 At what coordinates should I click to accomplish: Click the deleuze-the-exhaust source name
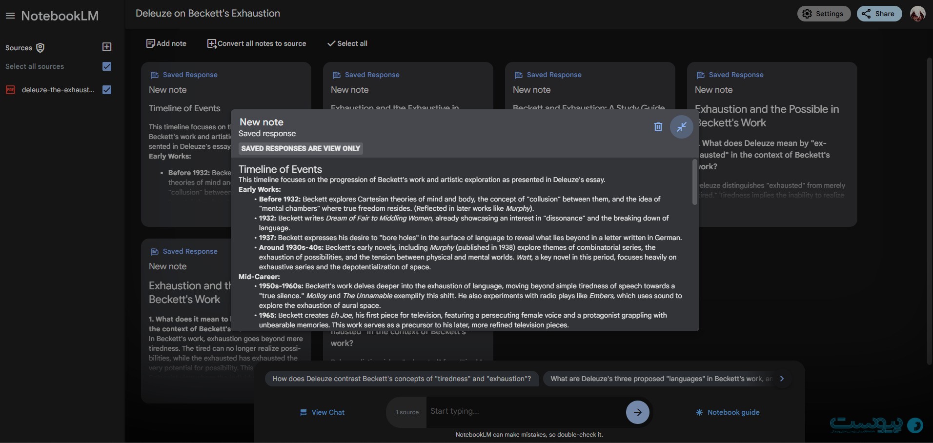pos(58,90)
